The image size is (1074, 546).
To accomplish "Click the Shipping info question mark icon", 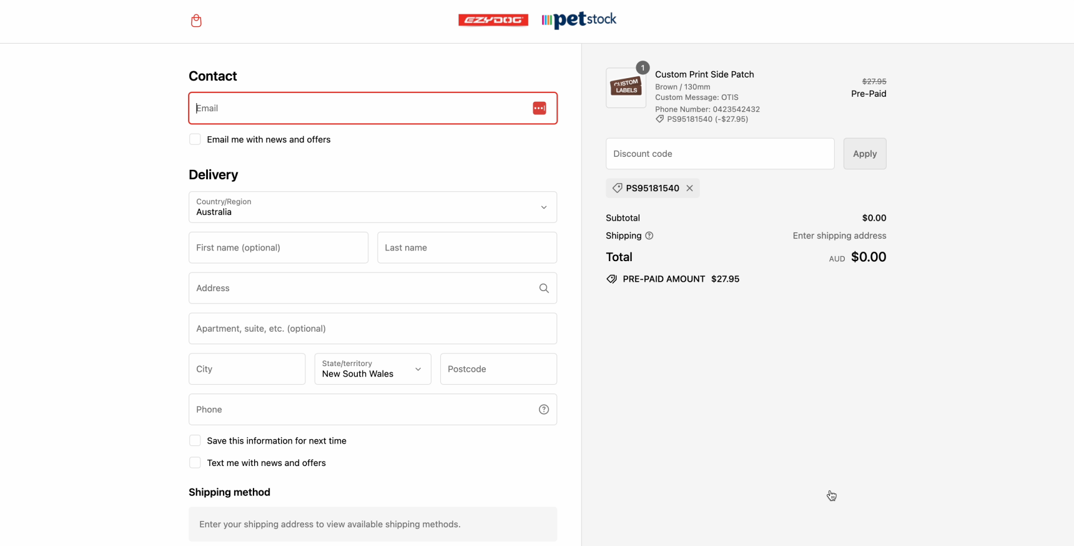I will point(649,236).
